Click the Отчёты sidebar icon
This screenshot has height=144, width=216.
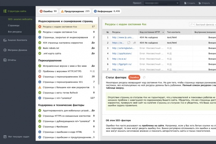[5, 60]
